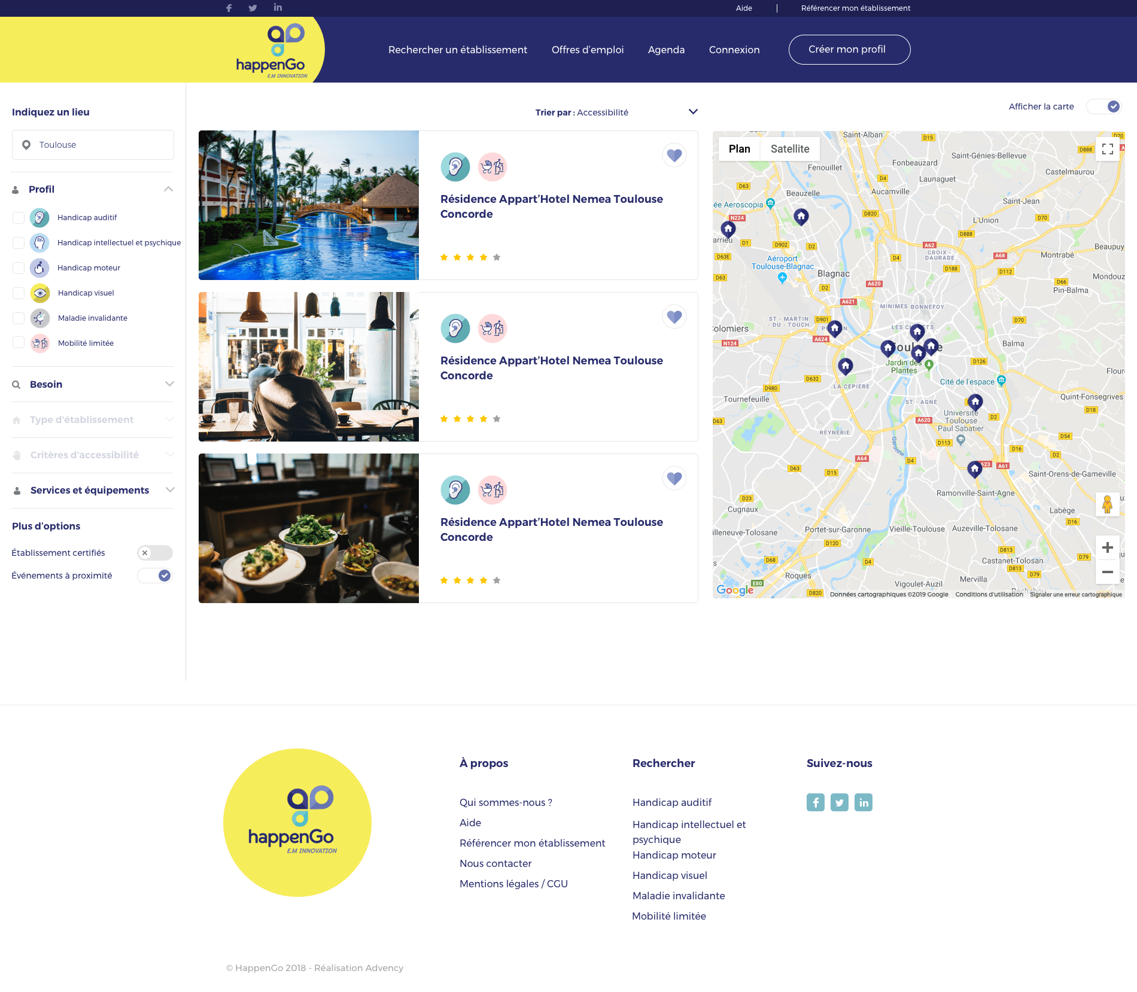Viewport: 1137px width, 992px height.
Task: Open first result pool resort thumbnail
Action: pos(309,205)
